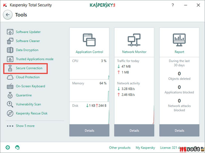Open support via the headset face icon
205x153 pixels.
point(17,148)
